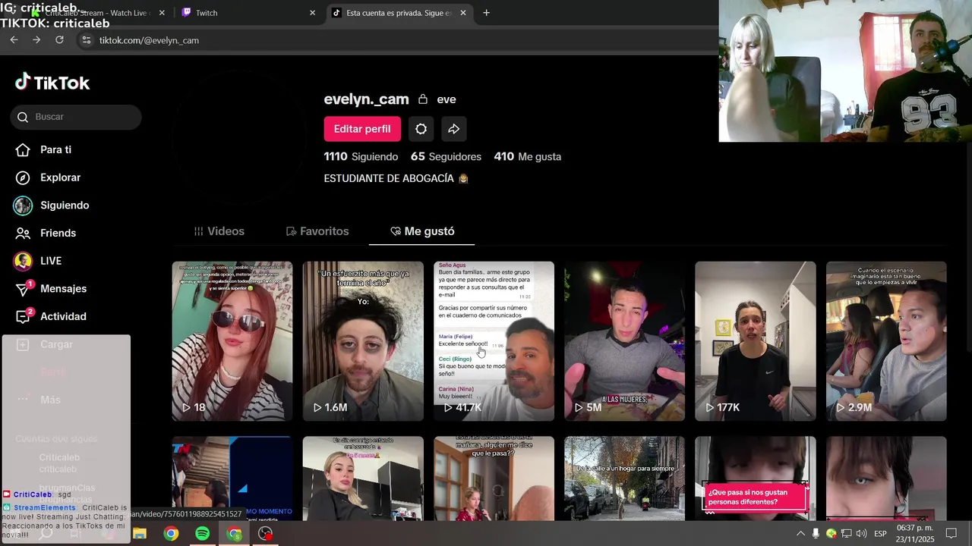
Task: Select the Me gustó tab
Action: pyautogui.click(x=422, y=231)
